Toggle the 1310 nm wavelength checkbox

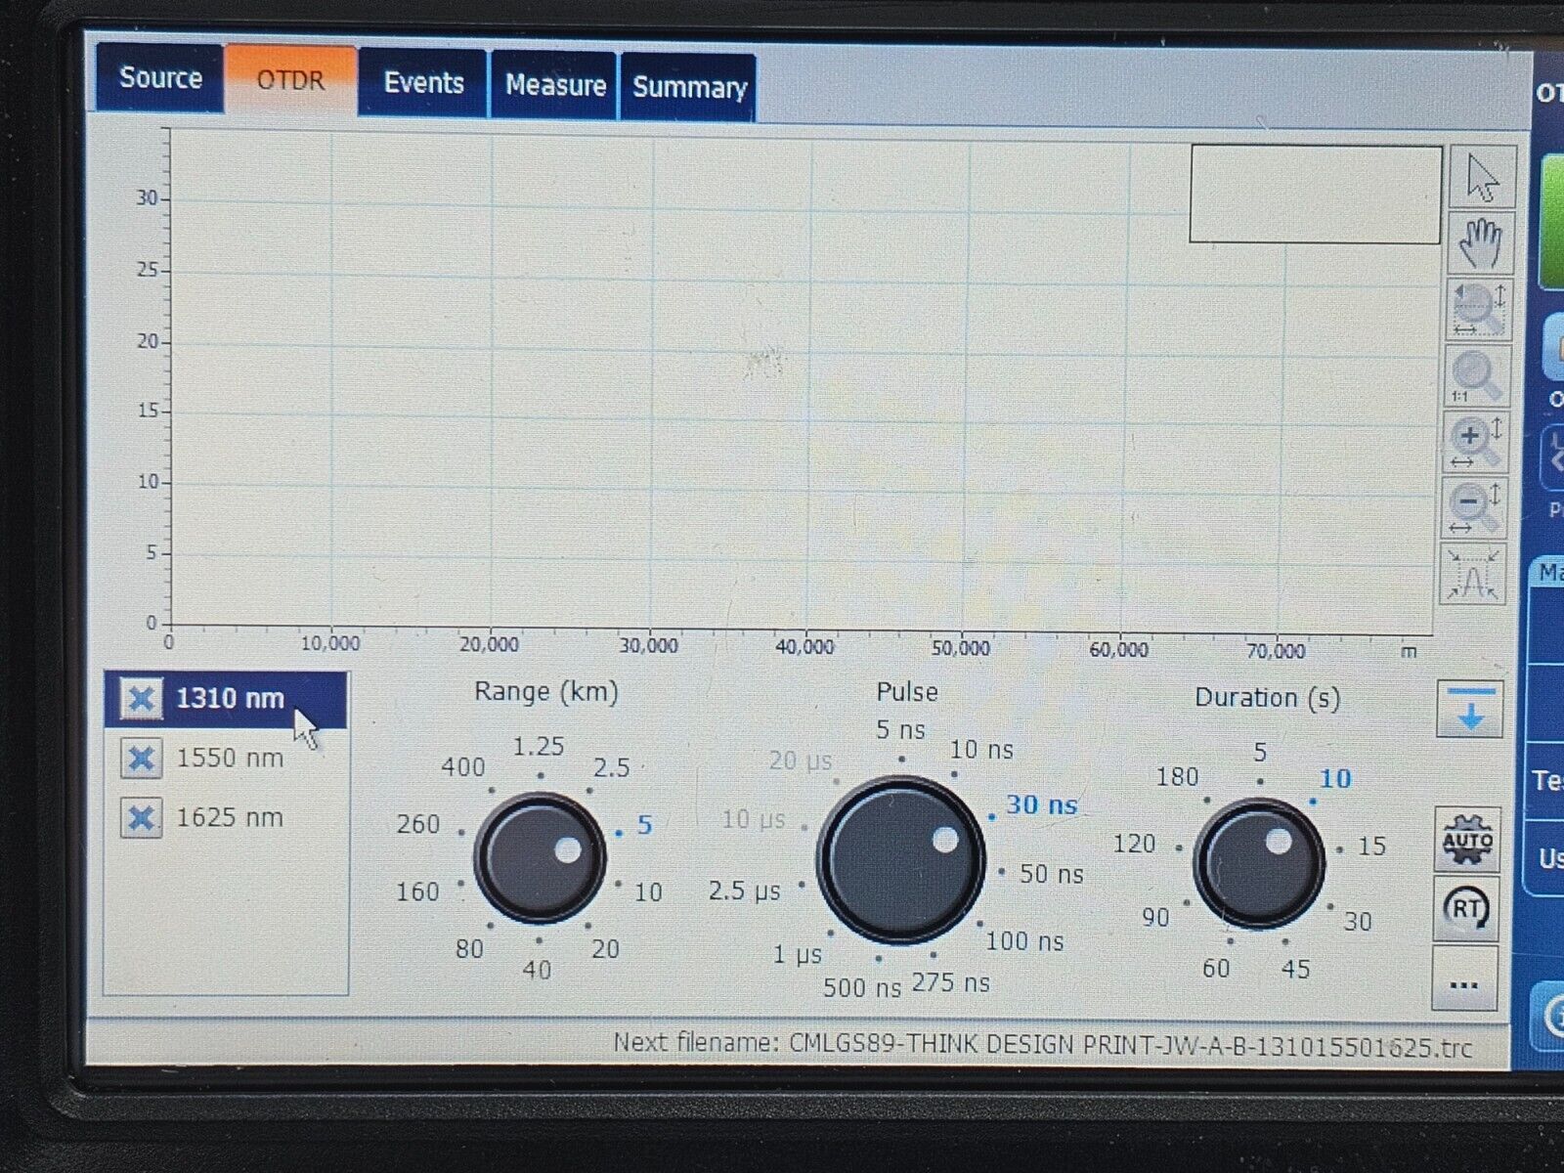tap(141, 698)
